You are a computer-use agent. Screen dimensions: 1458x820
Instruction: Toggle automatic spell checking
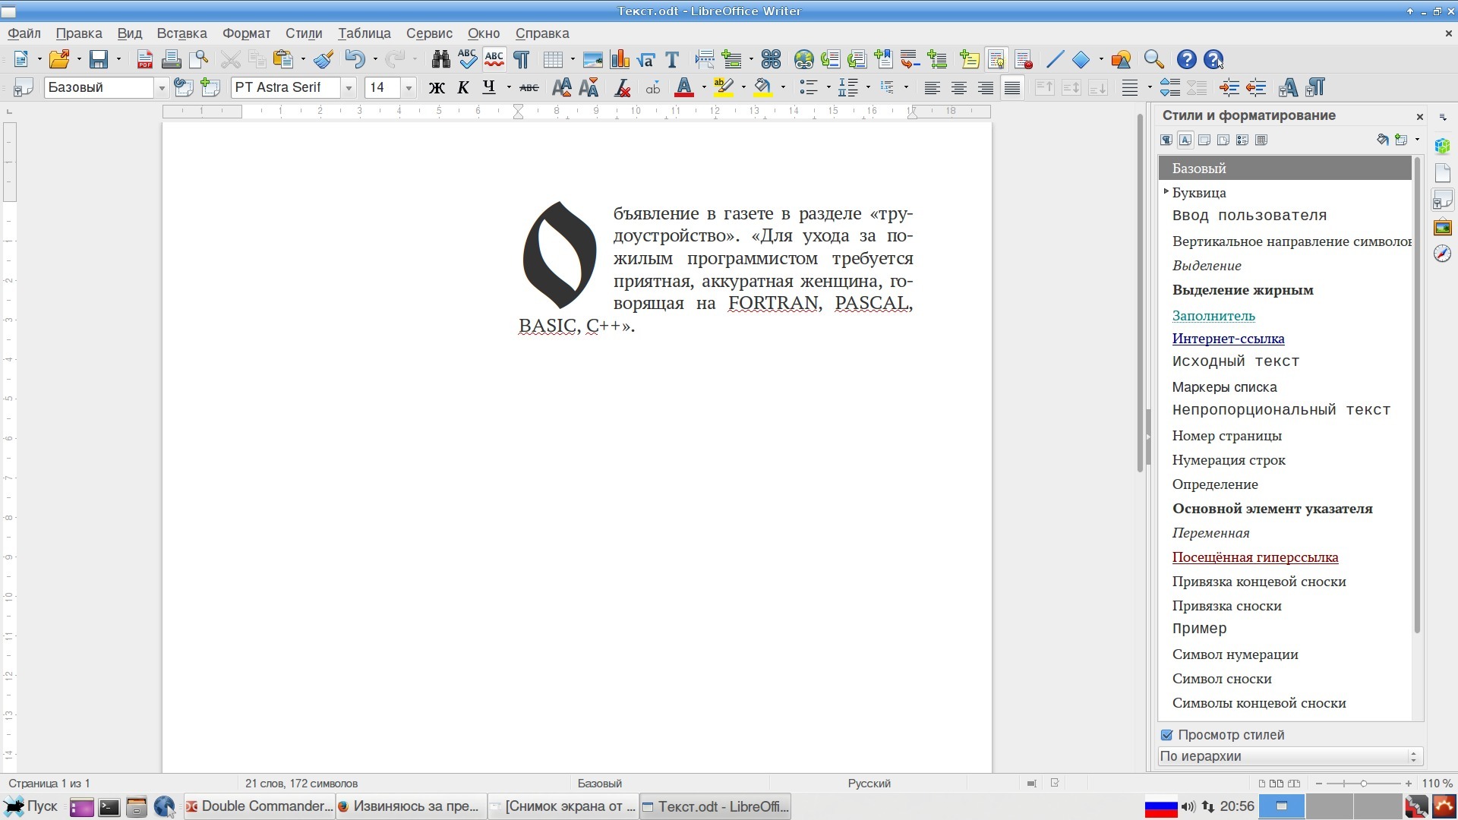pyautogui.click(x=494, y=59)
